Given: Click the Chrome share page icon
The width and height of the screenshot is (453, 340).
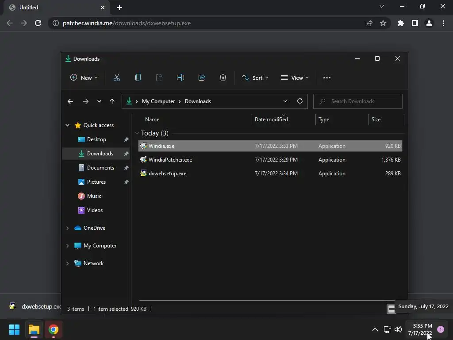Looking at the screenshot, I should pyautogui.click(x=369, y=23).
